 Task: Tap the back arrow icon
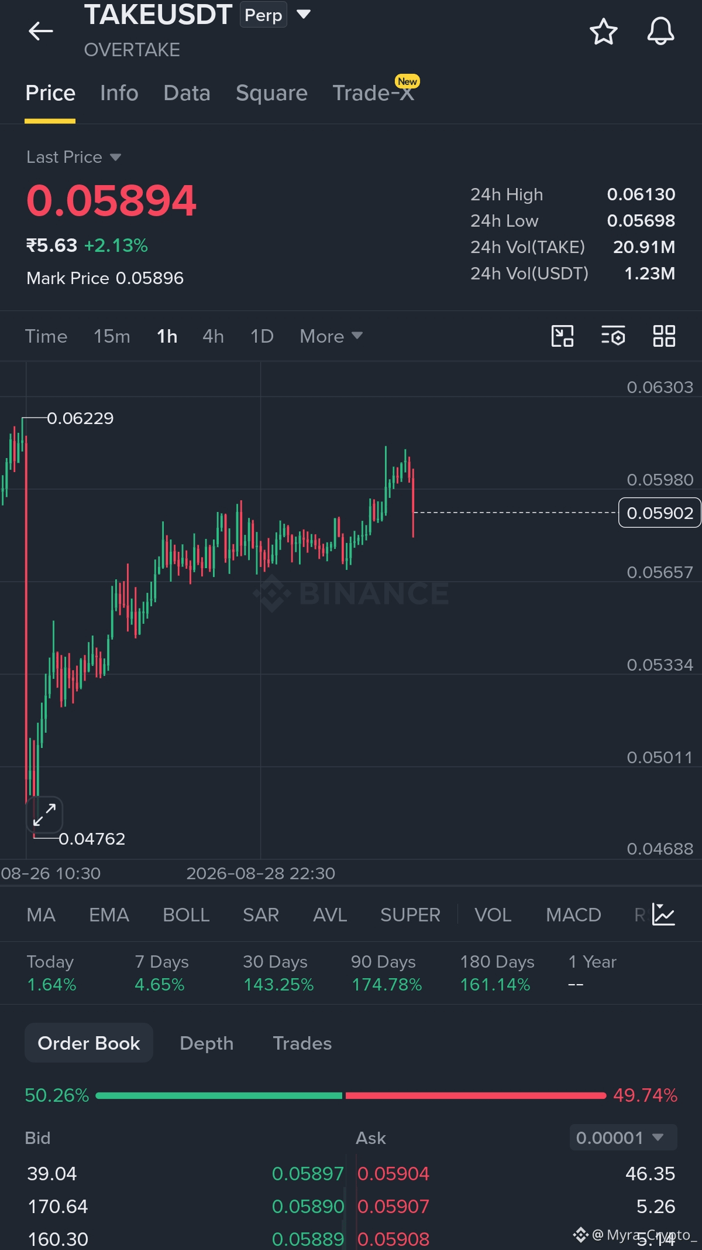[x=40, y=31]
